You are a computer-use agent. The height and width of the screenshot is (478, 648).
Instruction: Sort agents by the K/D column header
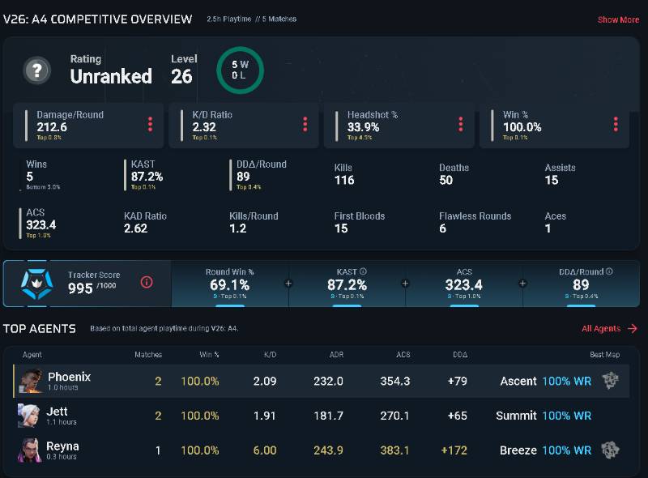(271, 355)
